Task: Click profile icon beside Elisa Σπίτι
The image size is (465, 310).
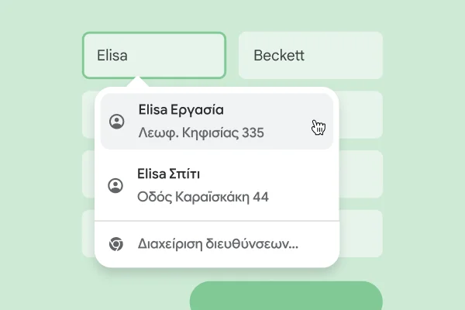Action: pyautogui.click(x=116, y=185)
